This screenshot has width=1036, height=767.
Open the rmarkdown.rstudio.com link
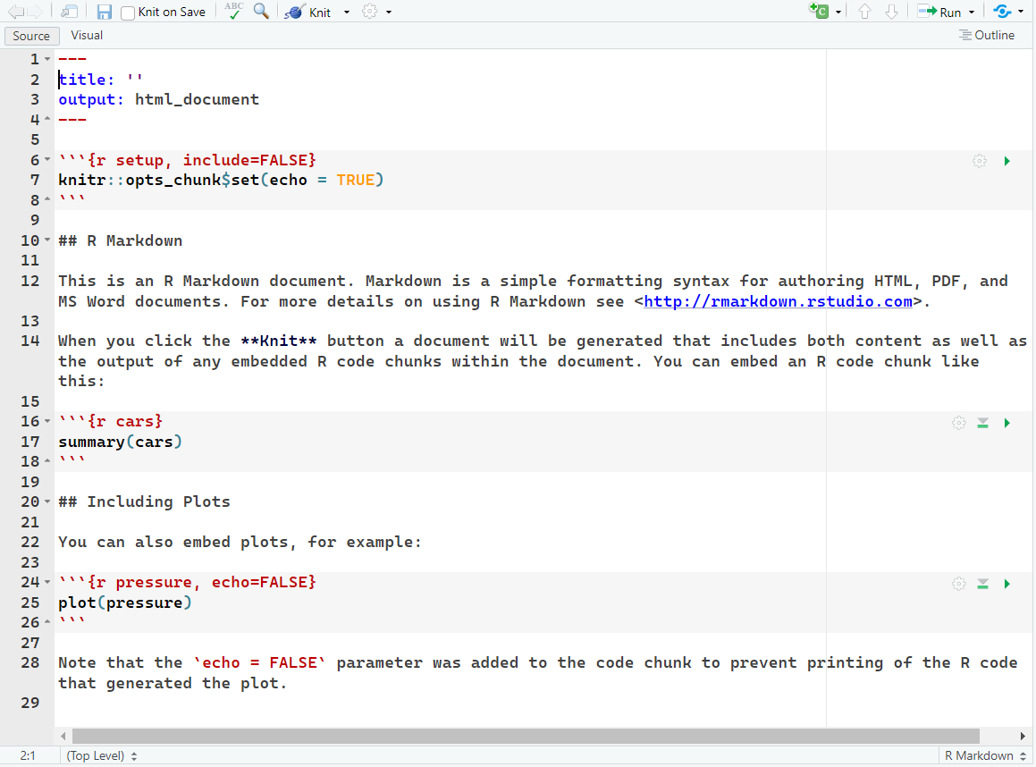[778, 301]
